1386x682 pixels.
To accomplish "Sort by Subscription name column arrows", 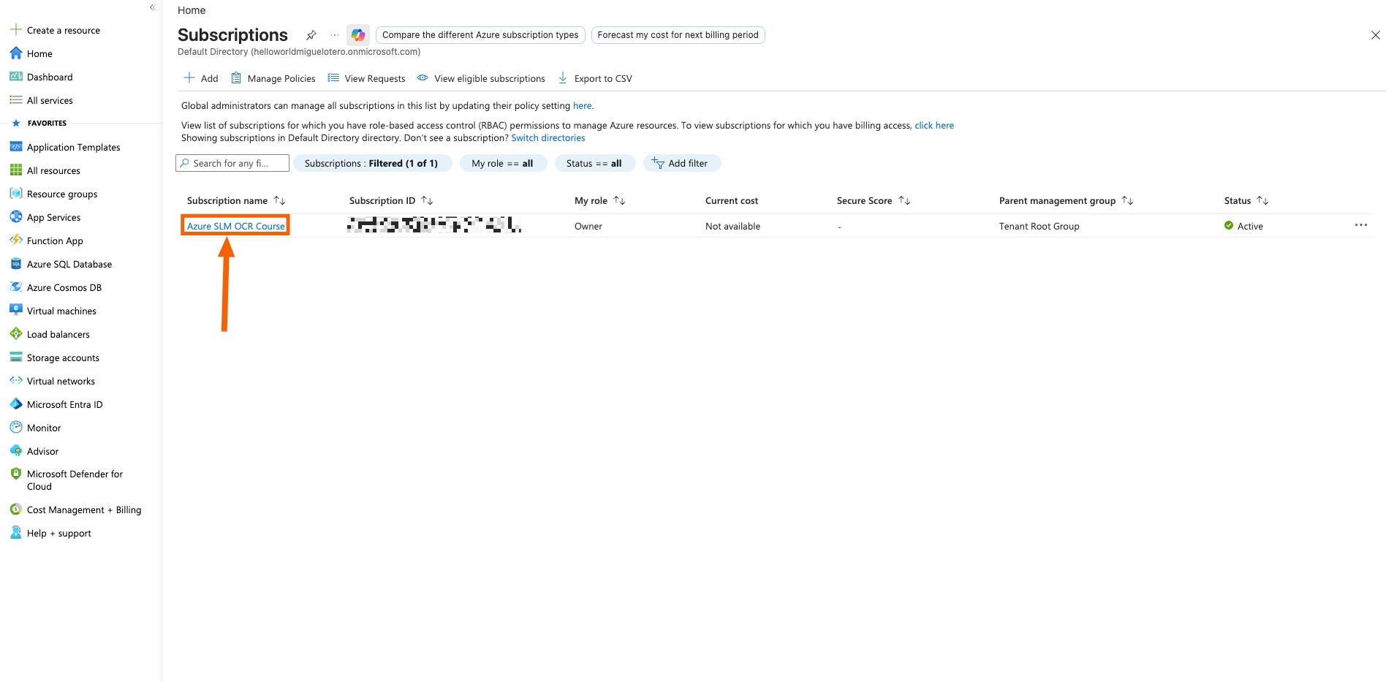I will pyautogui.click(x=279, y=200).
